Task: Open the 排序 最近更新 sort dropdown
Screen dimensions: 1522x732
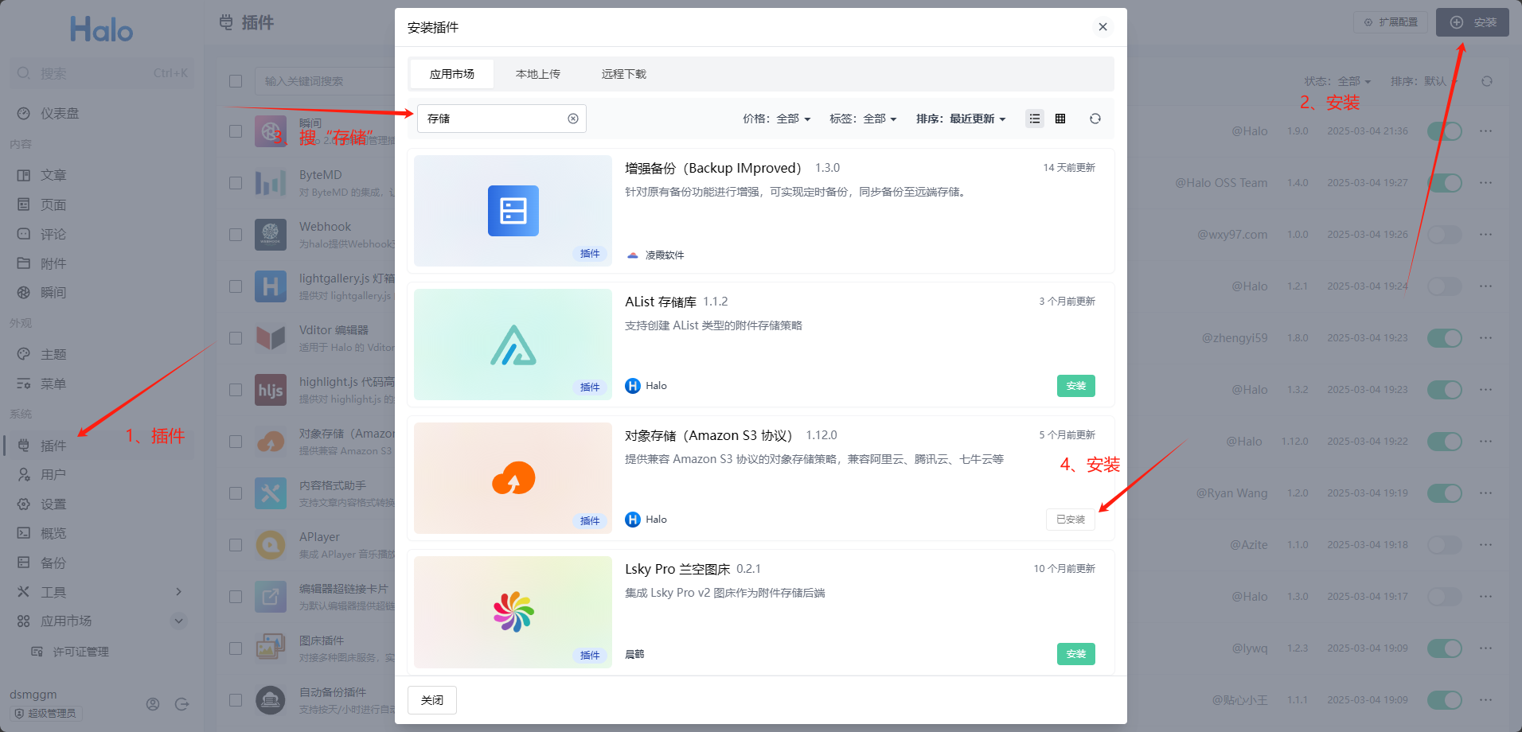Action: tap(961, 119)
